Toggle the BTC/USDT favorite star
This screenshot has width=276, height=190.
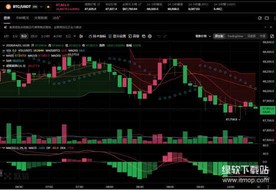pos(48,7)
